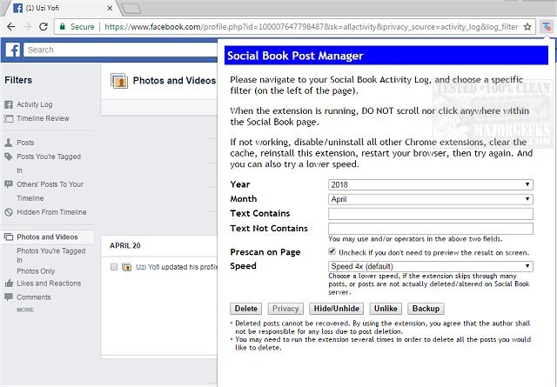The height and width of the screenshot is (387, 557).
Task: Expand the Month dropdown set to April
Action: click(430, 198)
